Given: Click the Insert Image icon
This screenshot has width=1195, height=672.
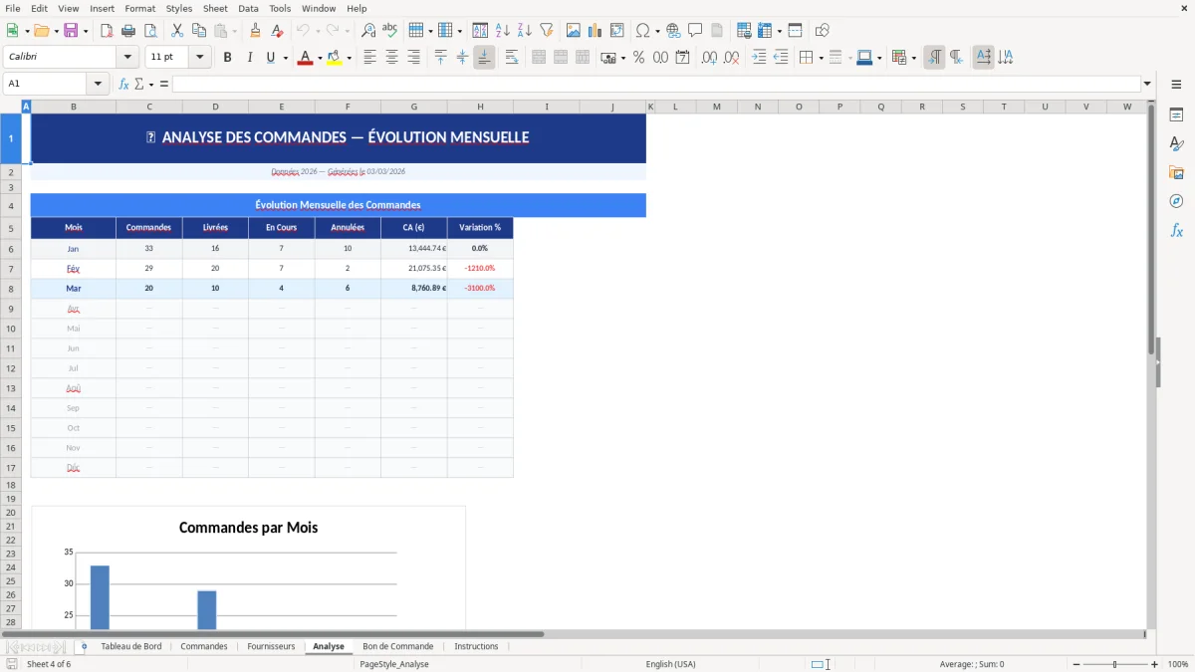Looking at the screenshot, I should tap(574, 30).
